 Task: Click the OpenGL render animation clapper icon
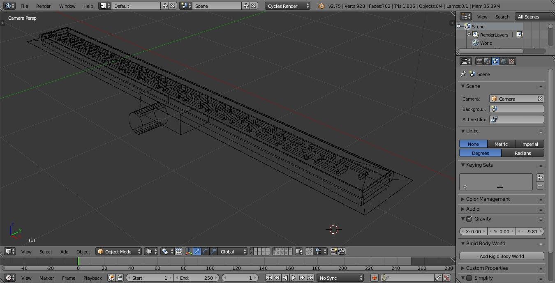pos(342,251)
